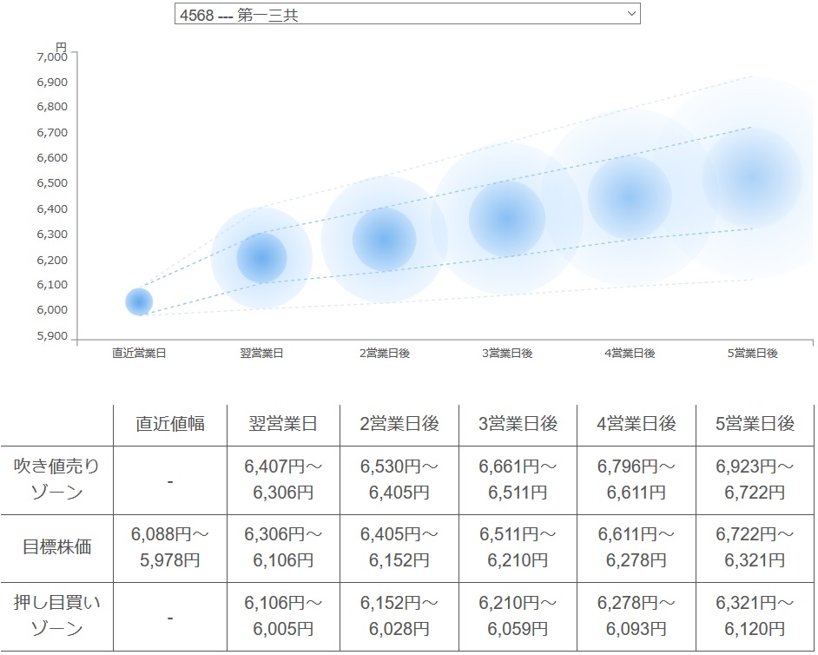Click the 3営業日後 table column header

pyautogui.click(x=518, y=424)
